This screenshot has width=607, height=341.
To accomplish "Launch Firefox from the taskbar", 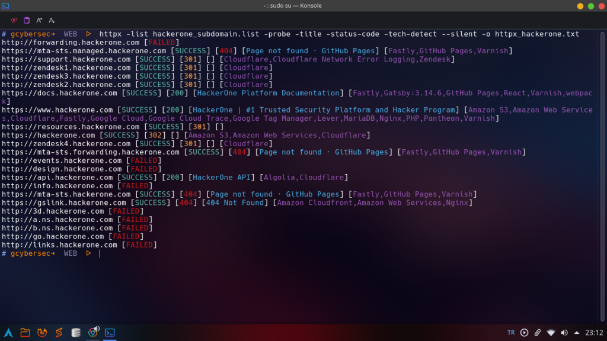I will click(42, 332).
